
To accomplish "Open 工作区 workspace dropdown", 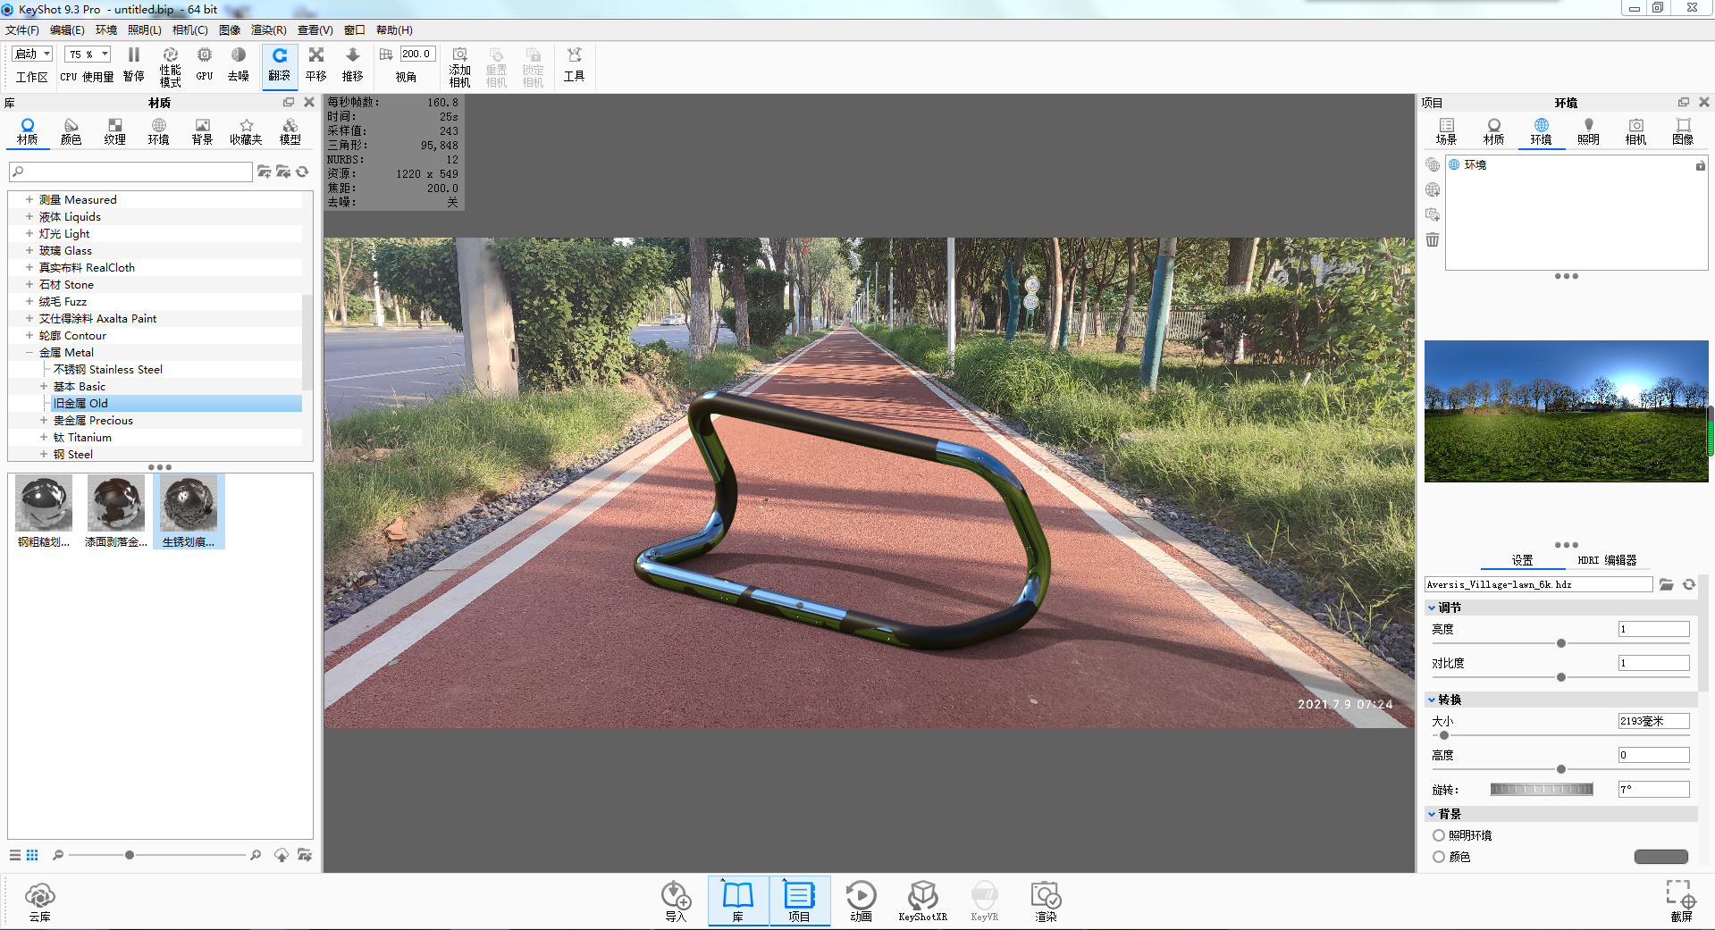I will tap(32, 54).
